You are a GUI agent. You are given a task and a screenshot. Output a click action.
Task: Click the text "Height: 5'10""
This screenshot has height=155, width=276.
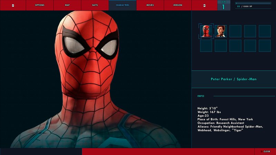208,108
